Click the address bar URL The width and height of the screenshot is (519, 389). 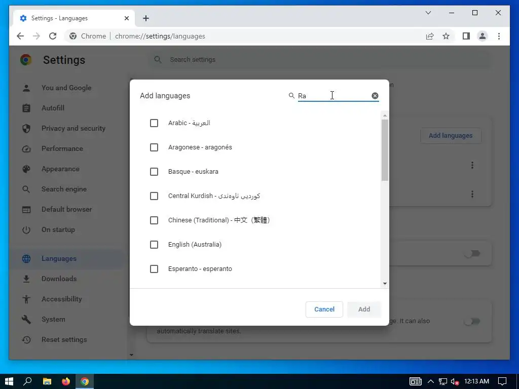pyautogui.click(x=160, y=36)
